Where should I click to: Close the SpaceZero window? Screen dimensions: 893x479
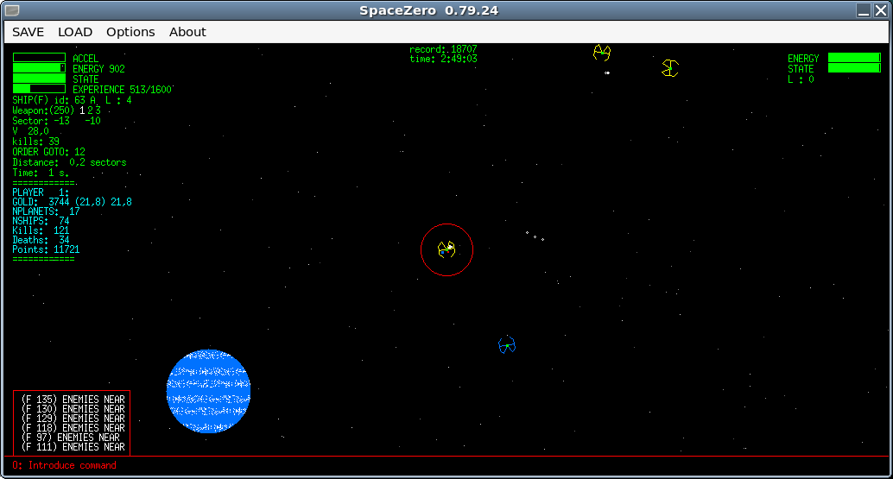(x=880, y=10)
